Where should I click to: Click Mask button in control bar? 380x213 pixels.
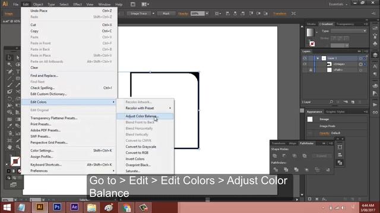click(x=166, y=14)
